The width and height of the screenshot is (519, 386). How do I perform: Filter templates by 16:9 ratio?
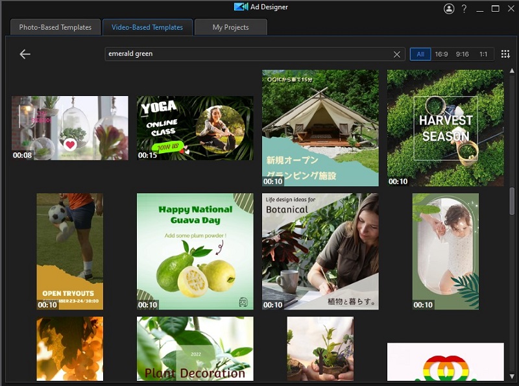point(440,54)
